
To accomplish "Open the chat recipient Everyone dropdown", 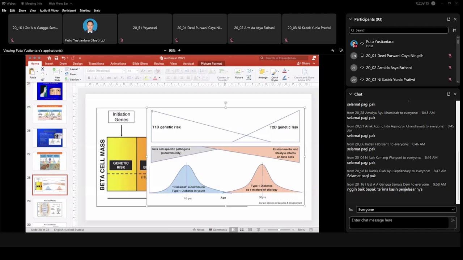I will coord(406,209).
